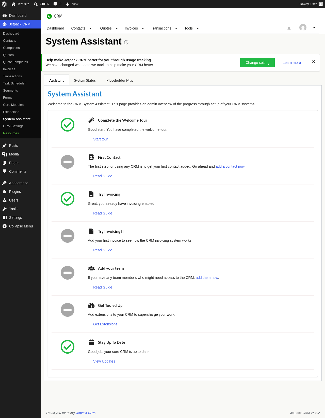Expand the Contacts dropdown arrow
This screenshot has height=418, width=325.
click(x=90, y=28)
